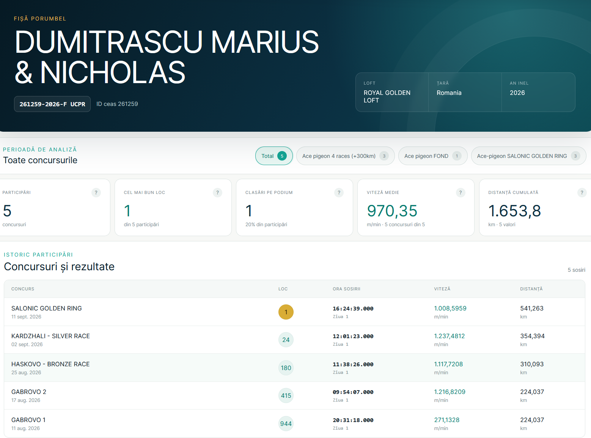Open help icon on Cel mai bun loc card
The height and width of the screenshot is (438, 591).
point(217,192)
